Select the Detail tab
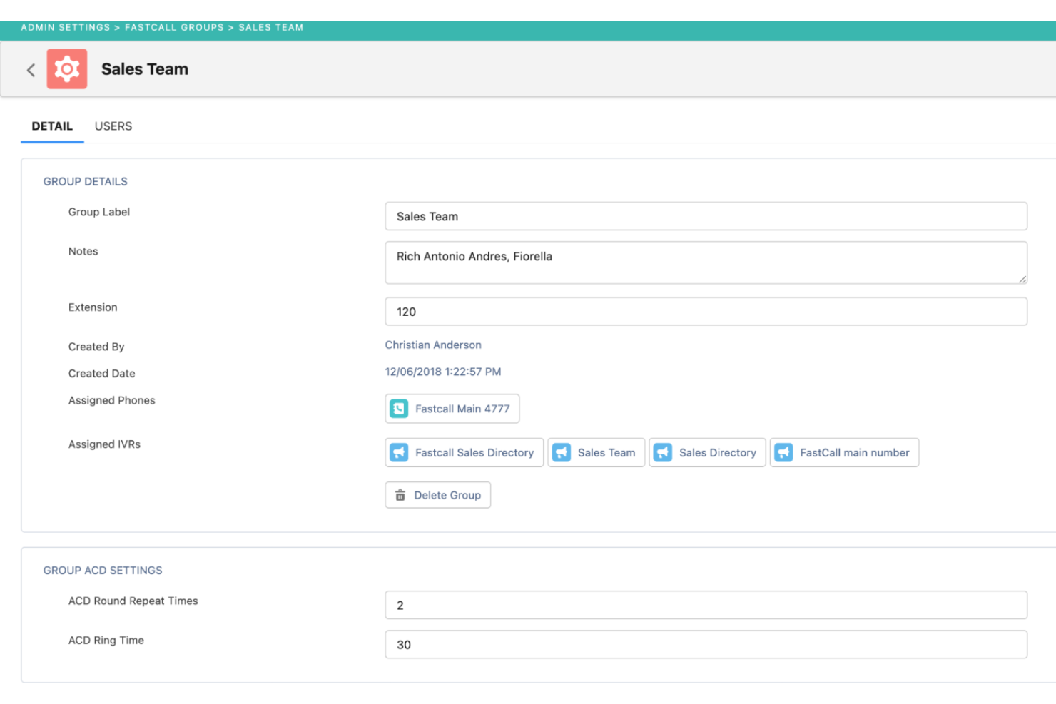 (x=52, y=126)
